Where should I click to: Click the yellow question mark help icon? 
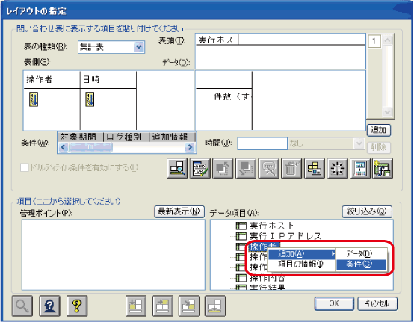coord(77,306)
